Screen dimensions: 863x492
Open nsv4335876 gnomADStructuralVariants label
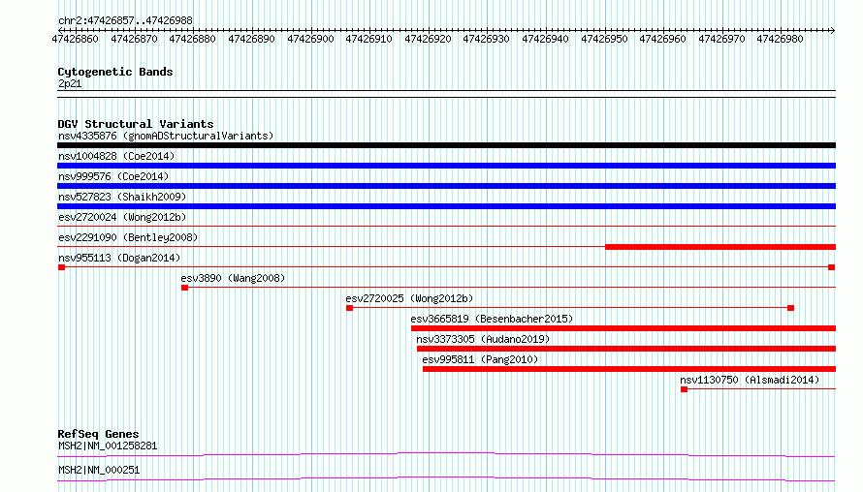(x=166, y=136)
